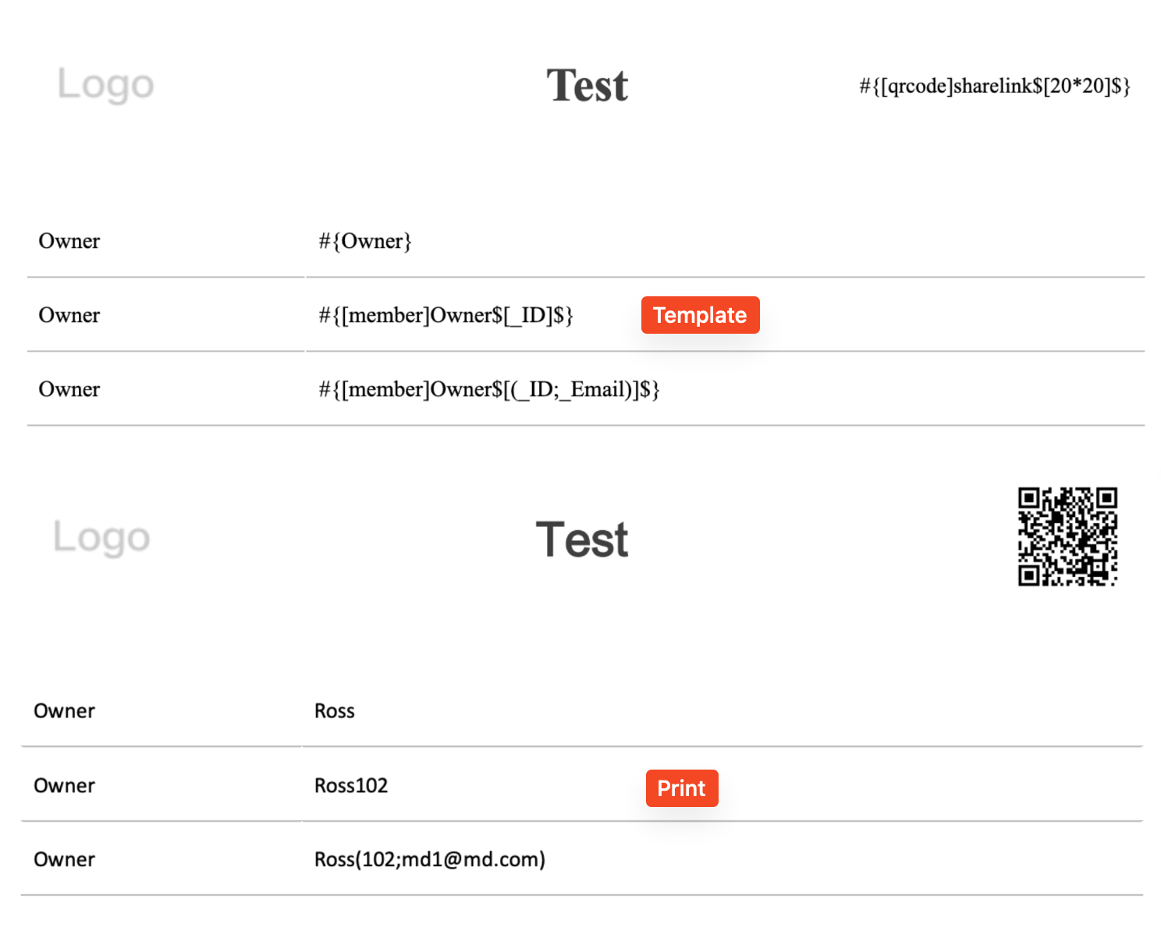Image resolution: width=1161 pixels, height=931 pixels.
Task: Select the #{[member]Owner$[_ID]$} placeholder
Action: 446,315
